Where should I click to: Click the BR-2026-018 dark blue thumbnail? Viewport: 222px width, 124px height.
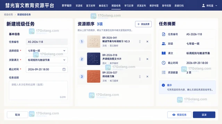94,59
